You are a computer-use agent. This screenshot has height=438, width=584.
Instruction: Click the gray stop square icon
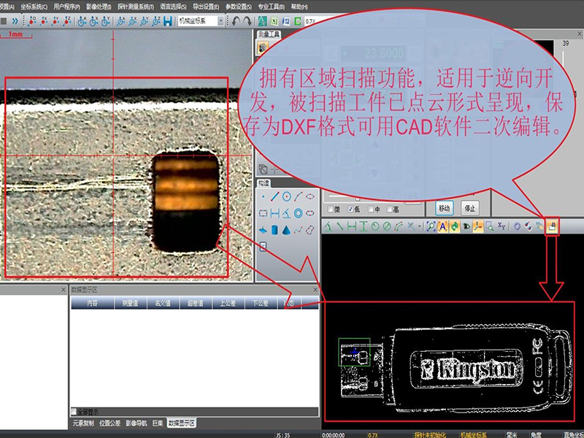(x=4, y=21)
